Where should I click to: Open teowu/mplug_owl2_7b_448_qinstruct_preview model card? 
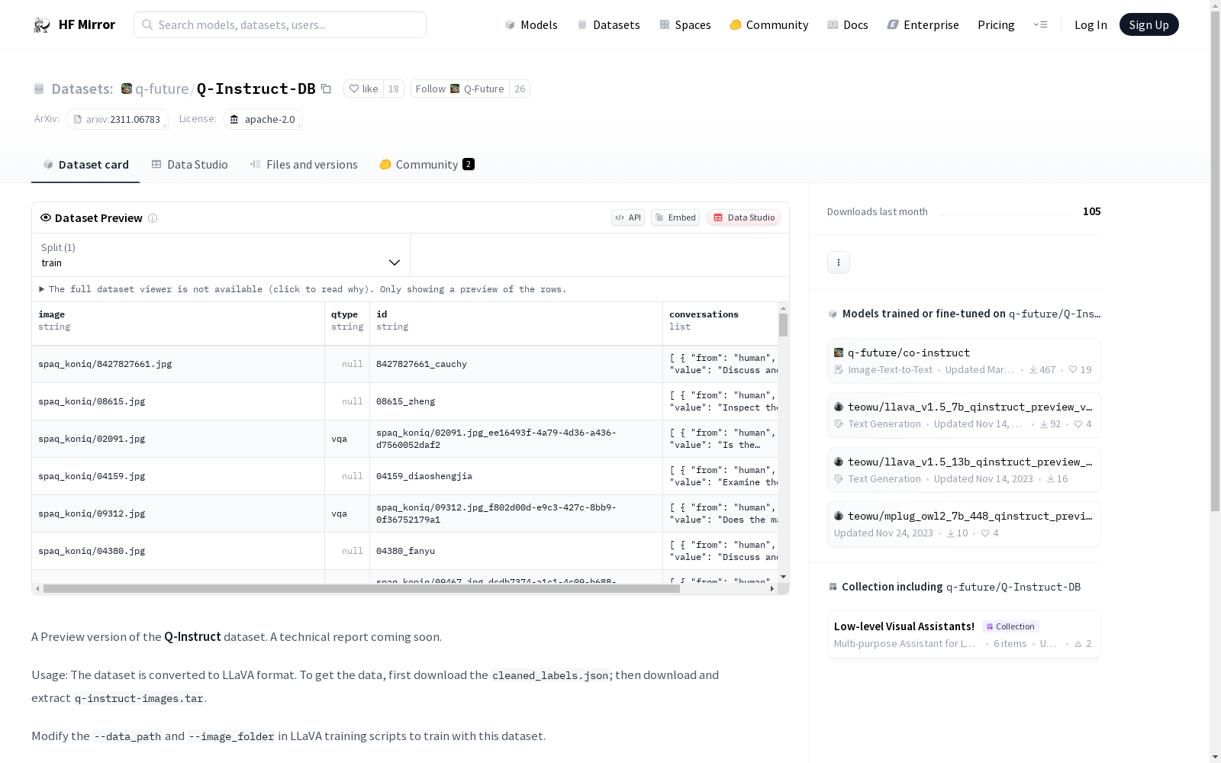[964, 524]
